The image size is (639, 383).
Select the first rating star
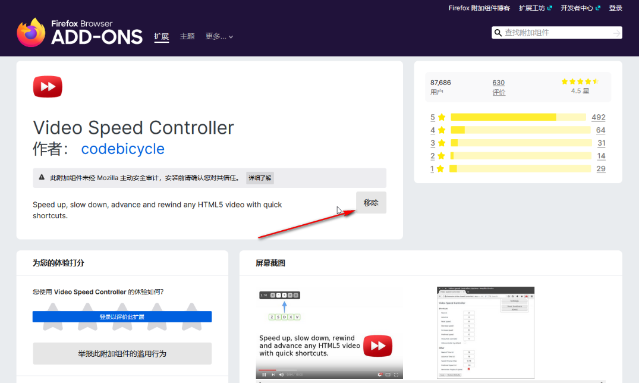(53, 316)
